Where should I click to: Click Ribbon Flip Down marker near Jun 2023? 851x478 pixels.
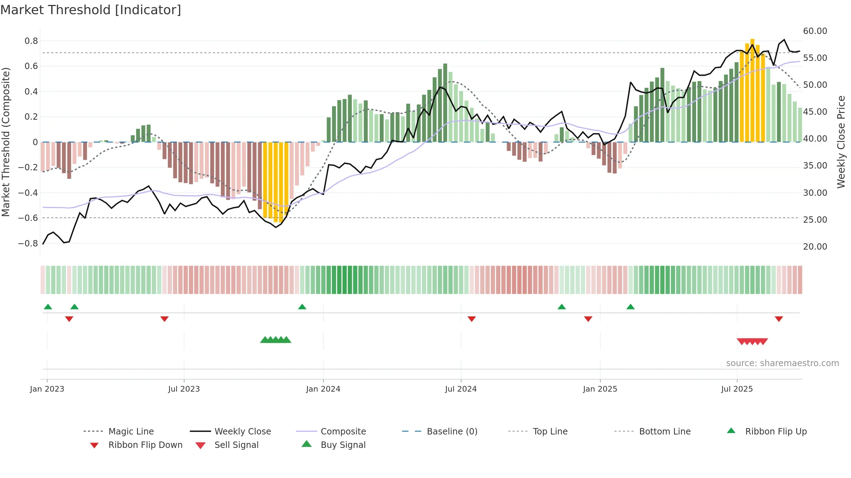165,319
